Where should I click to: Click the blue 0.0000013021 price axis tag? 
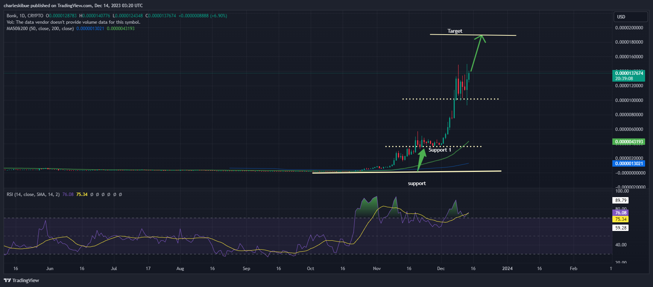pos(629,164)
